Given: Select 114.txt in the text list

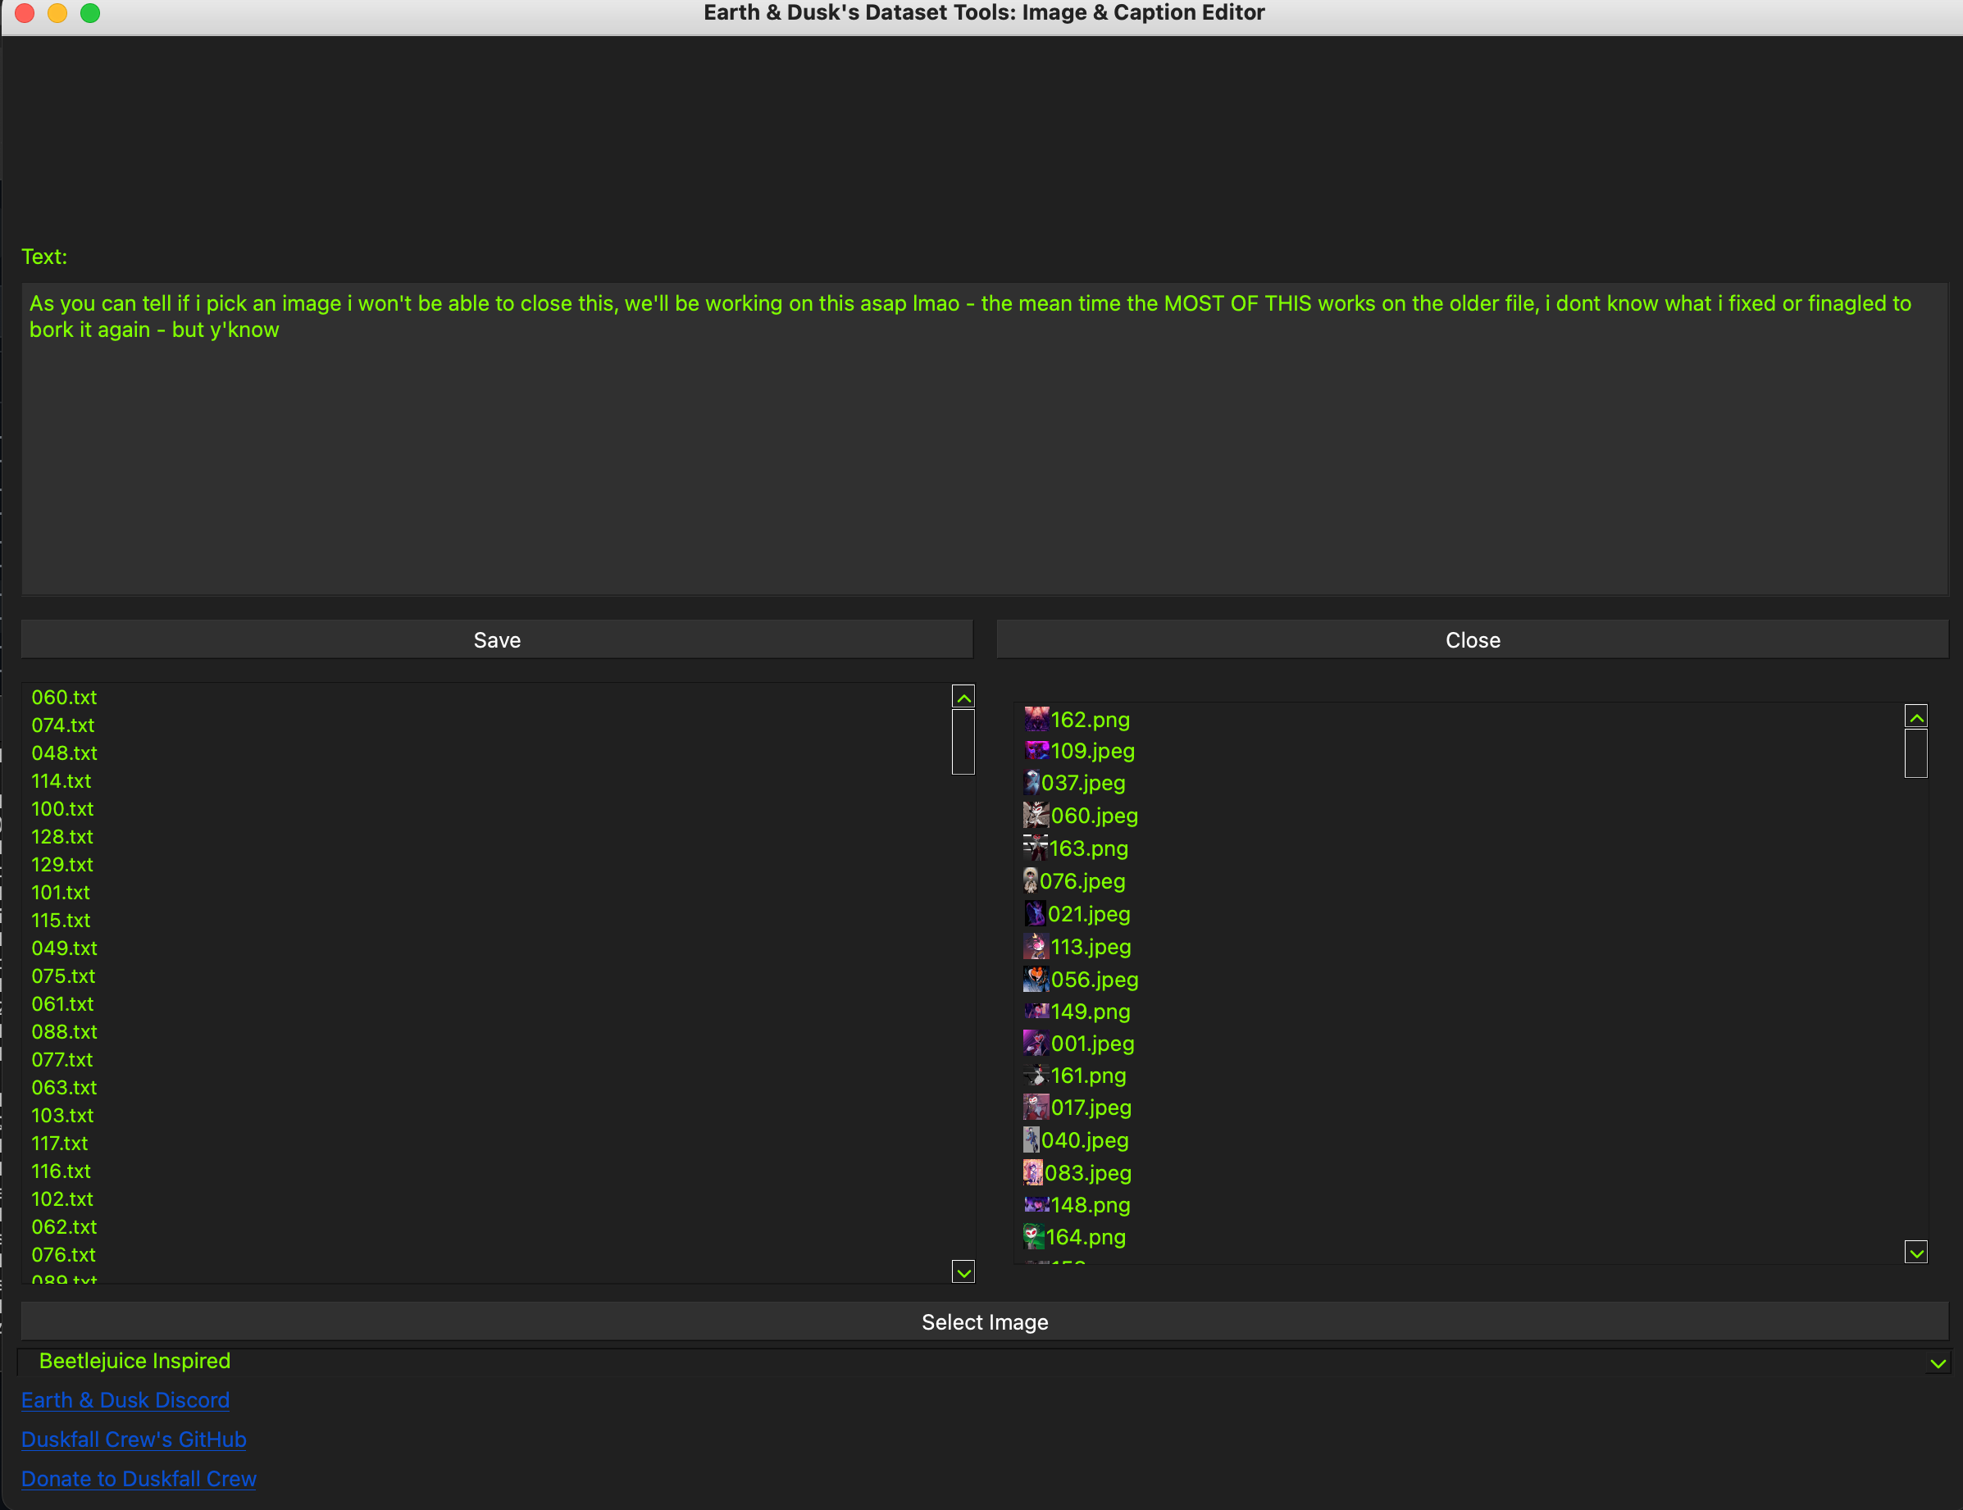Looking at the screenshot, I should click(61, 781).
